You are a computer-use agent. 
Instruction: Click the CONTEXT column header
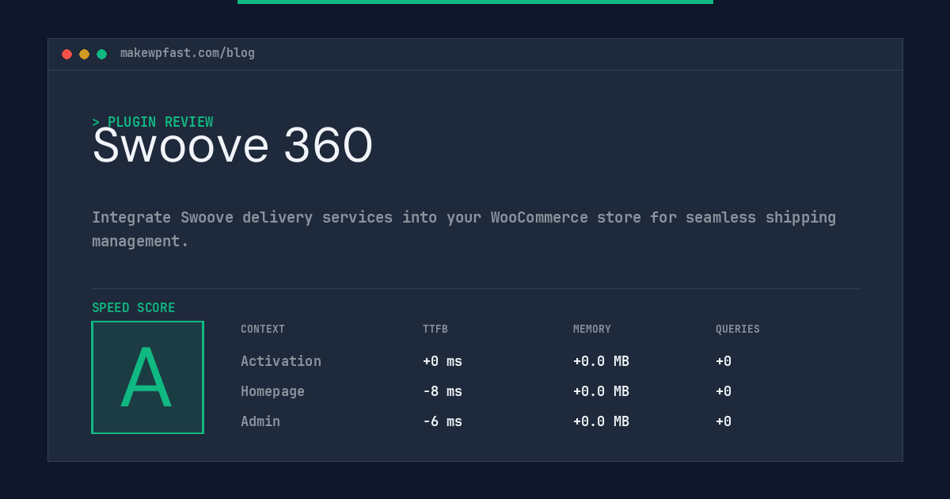pyautogui.click(x=263, y=329)
